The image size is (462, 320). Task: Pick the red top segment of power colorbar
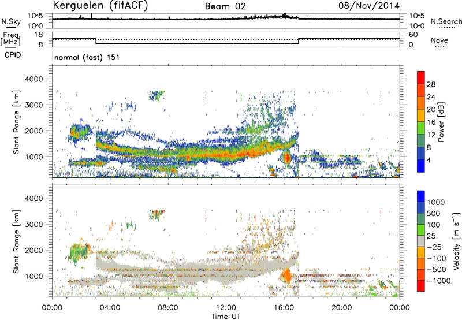421,78
